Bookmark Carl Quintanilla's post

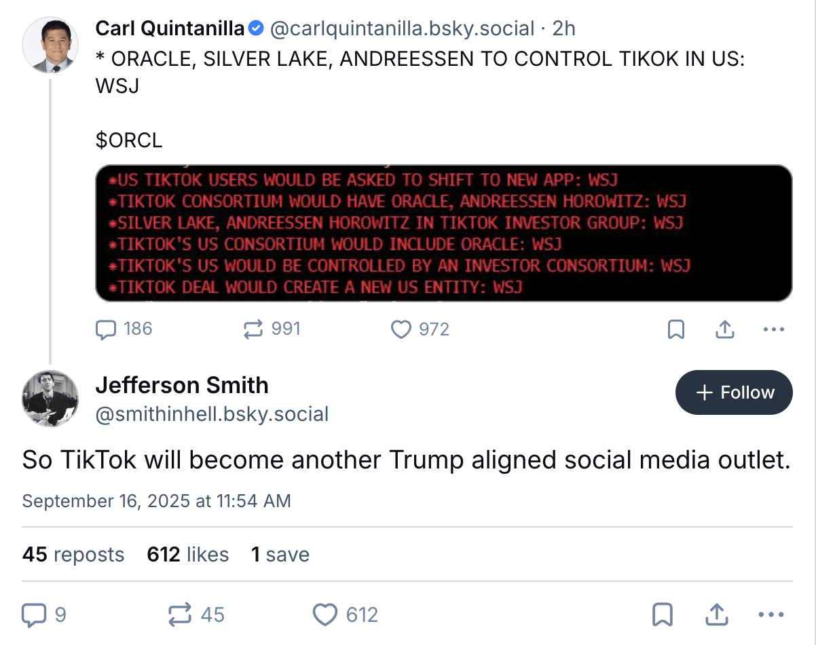(676, 330)
